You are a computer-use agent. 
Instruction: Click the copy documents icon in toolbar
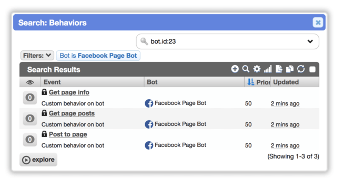(290, 69)
